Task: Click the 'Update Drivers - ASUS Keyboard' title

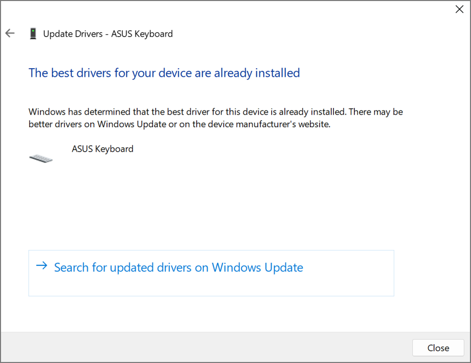Action: pyautogui.click(x=108, y=34)
